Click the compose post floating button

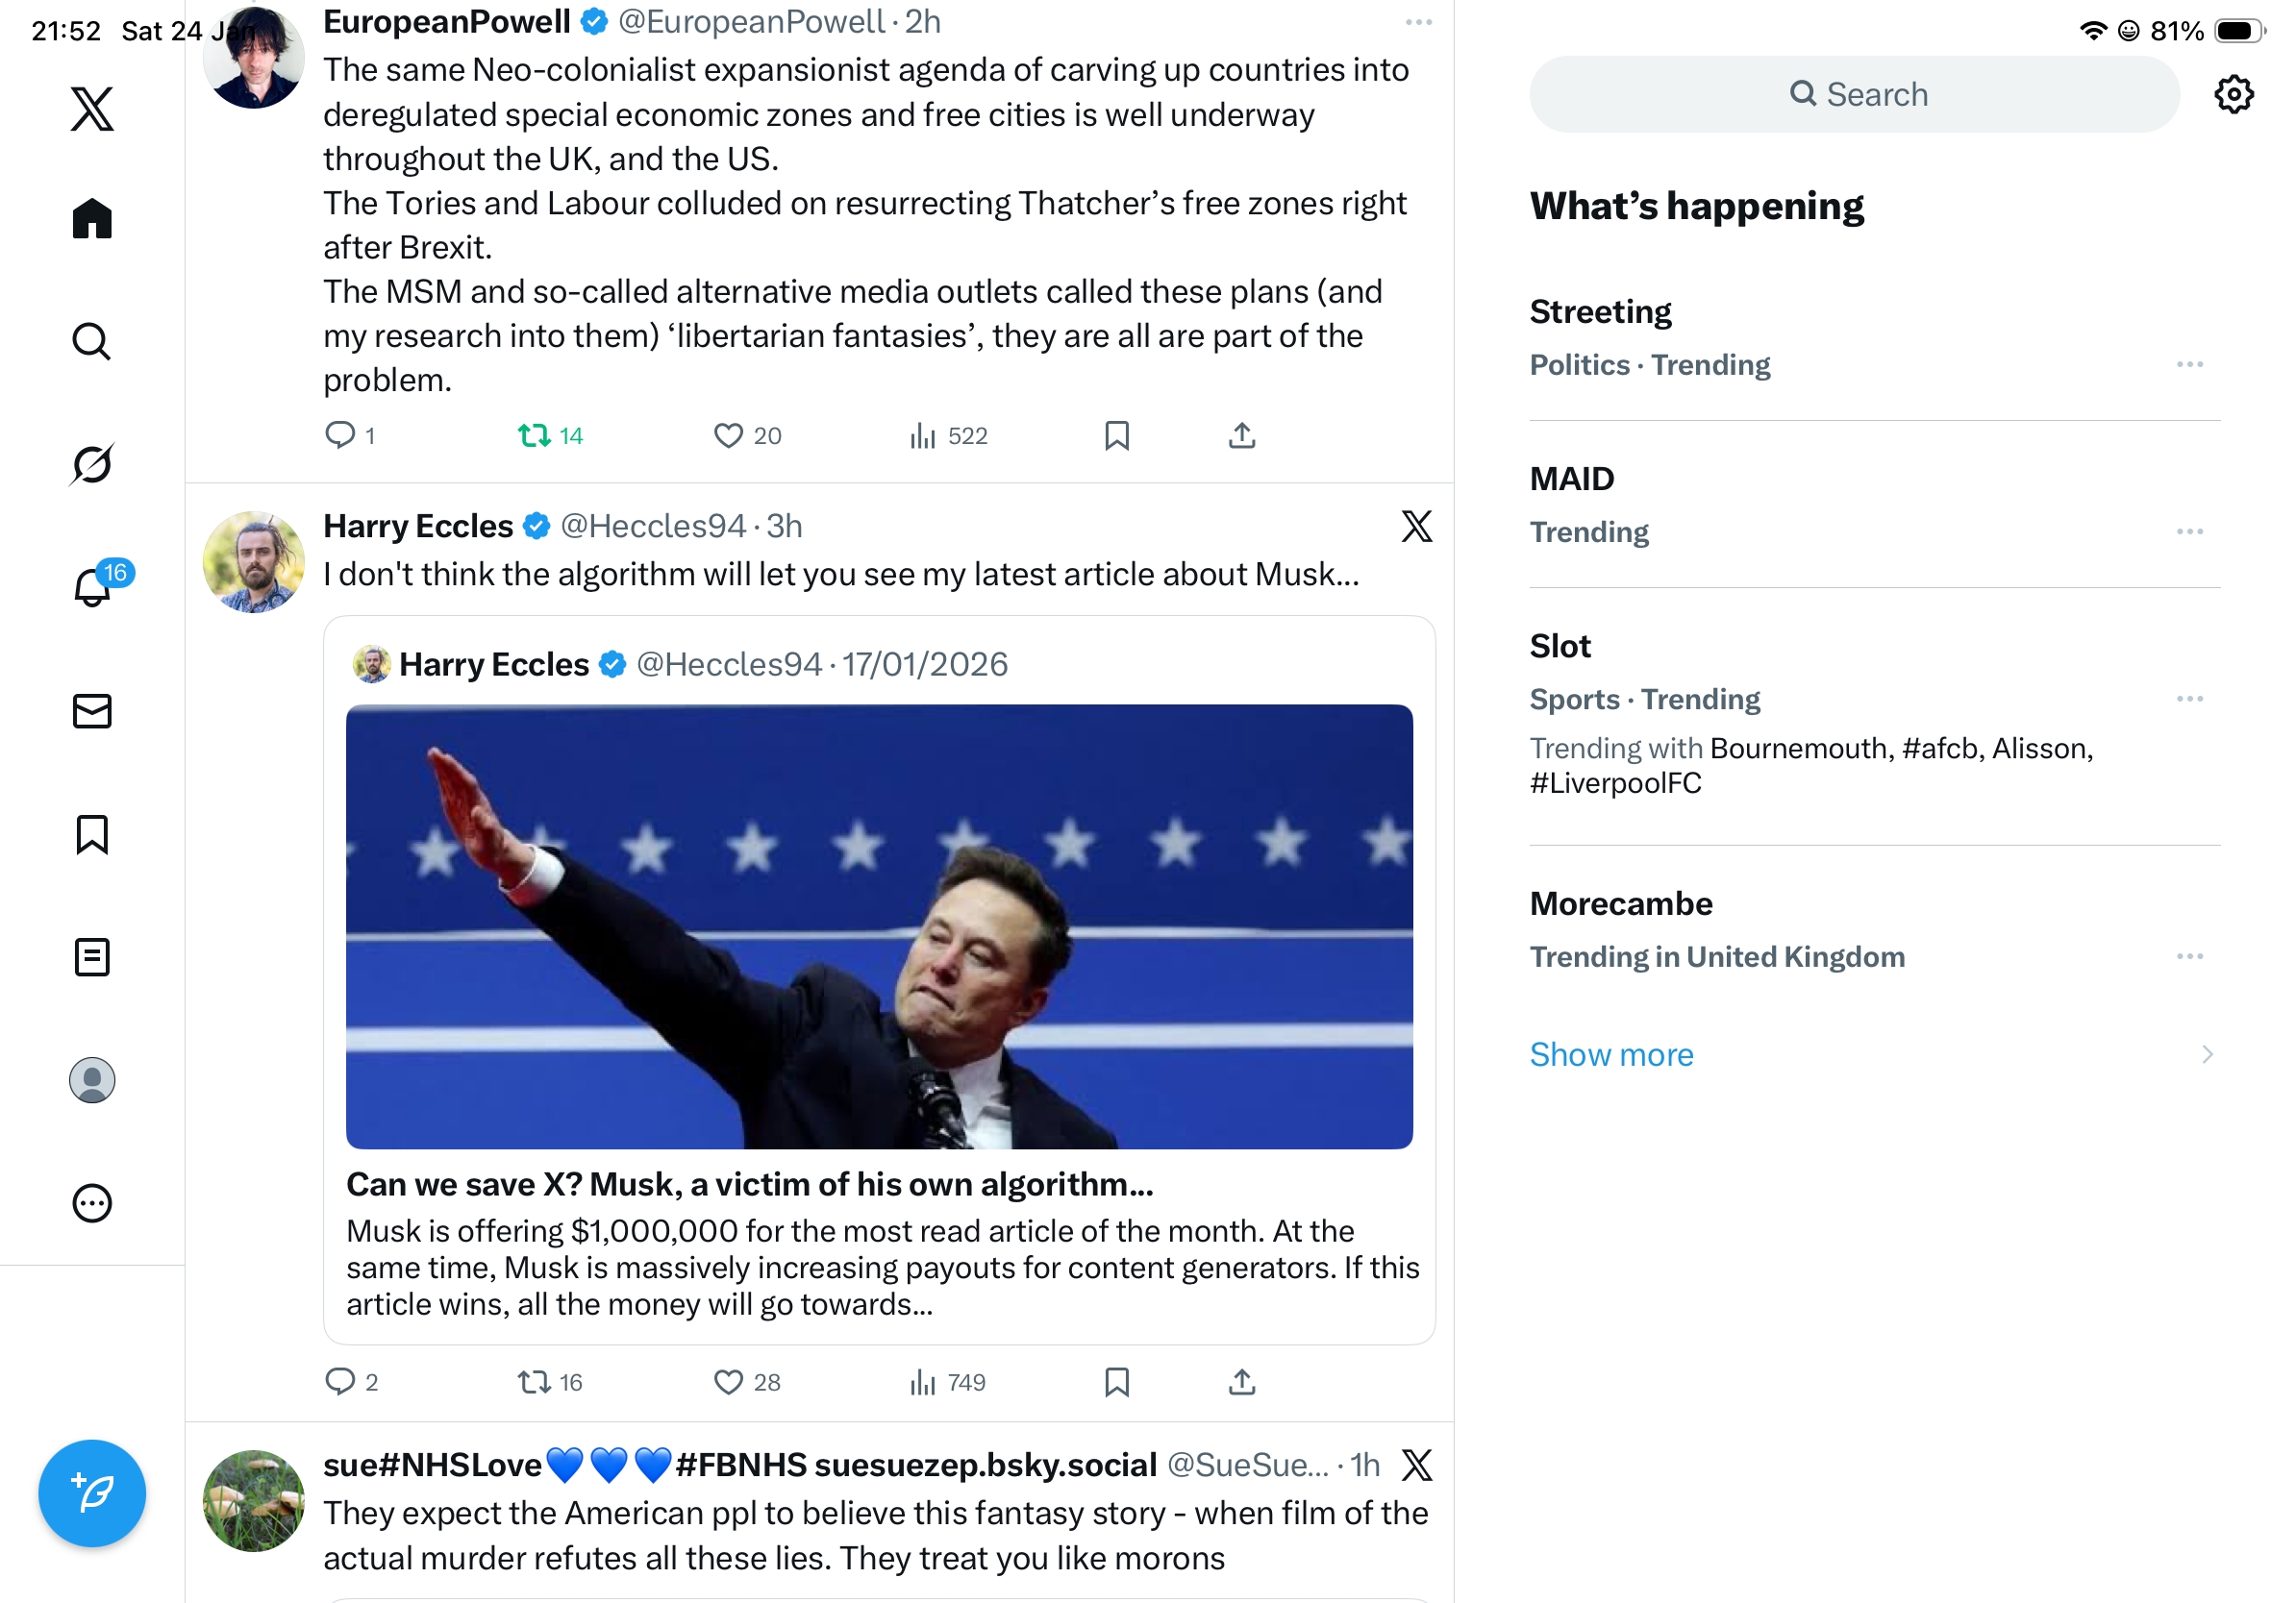[x=92, y=1493]
